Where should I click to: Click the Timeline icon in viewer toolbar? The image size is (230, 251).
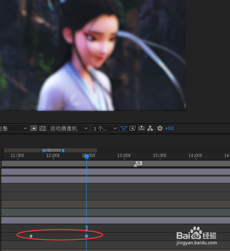click(x=142, y=128)
